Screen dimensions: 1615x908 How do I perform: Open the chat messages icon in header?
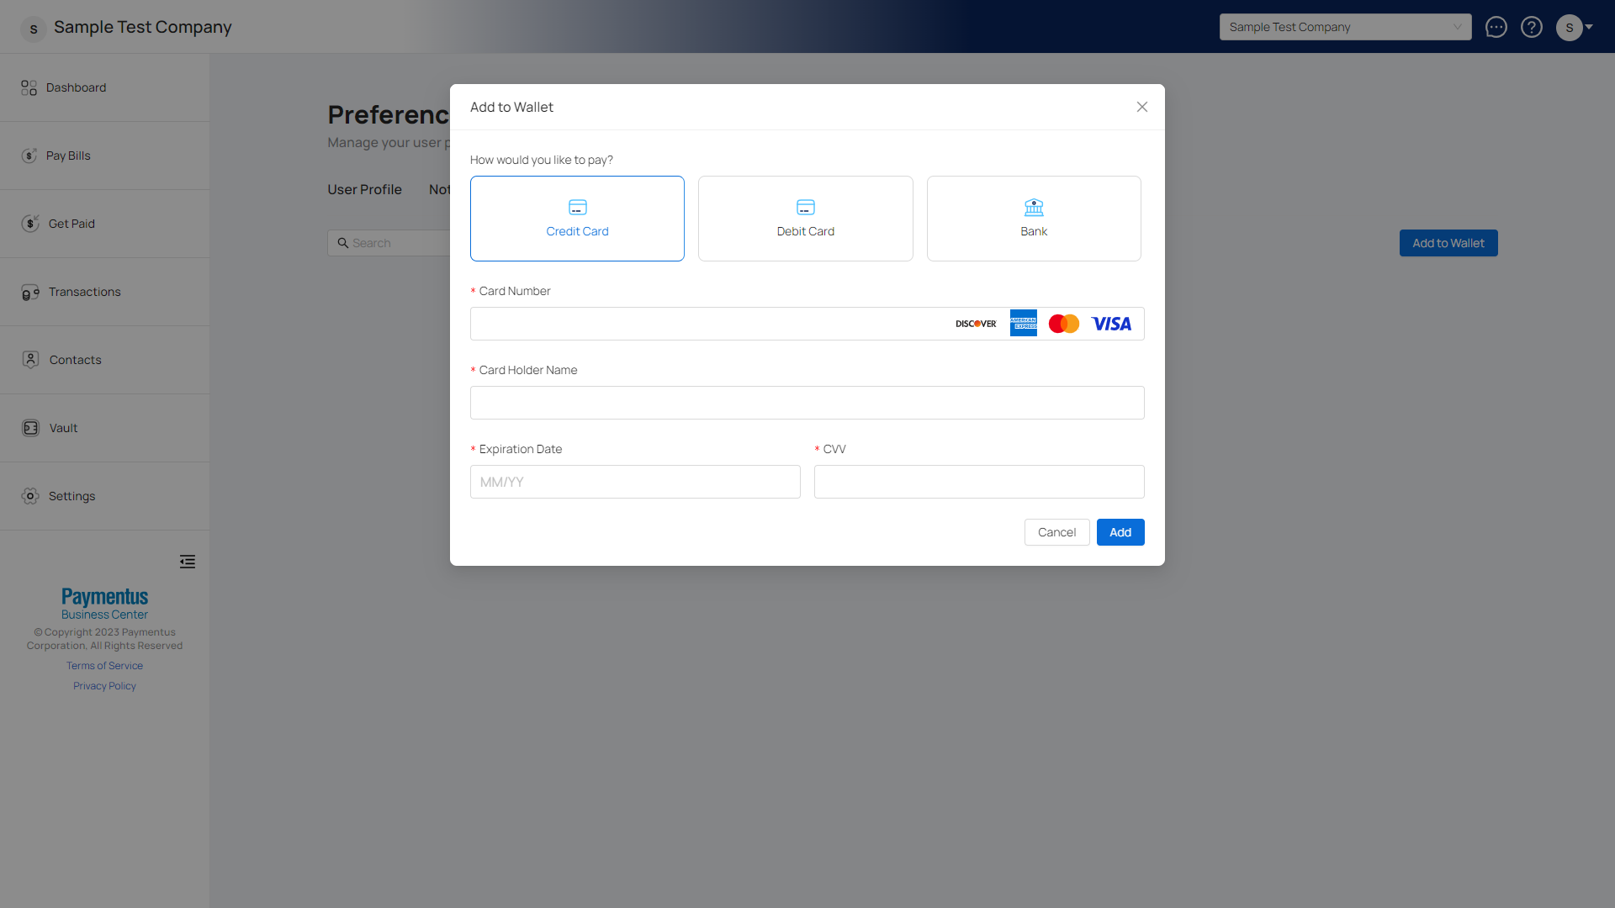tap(1496, 27)
